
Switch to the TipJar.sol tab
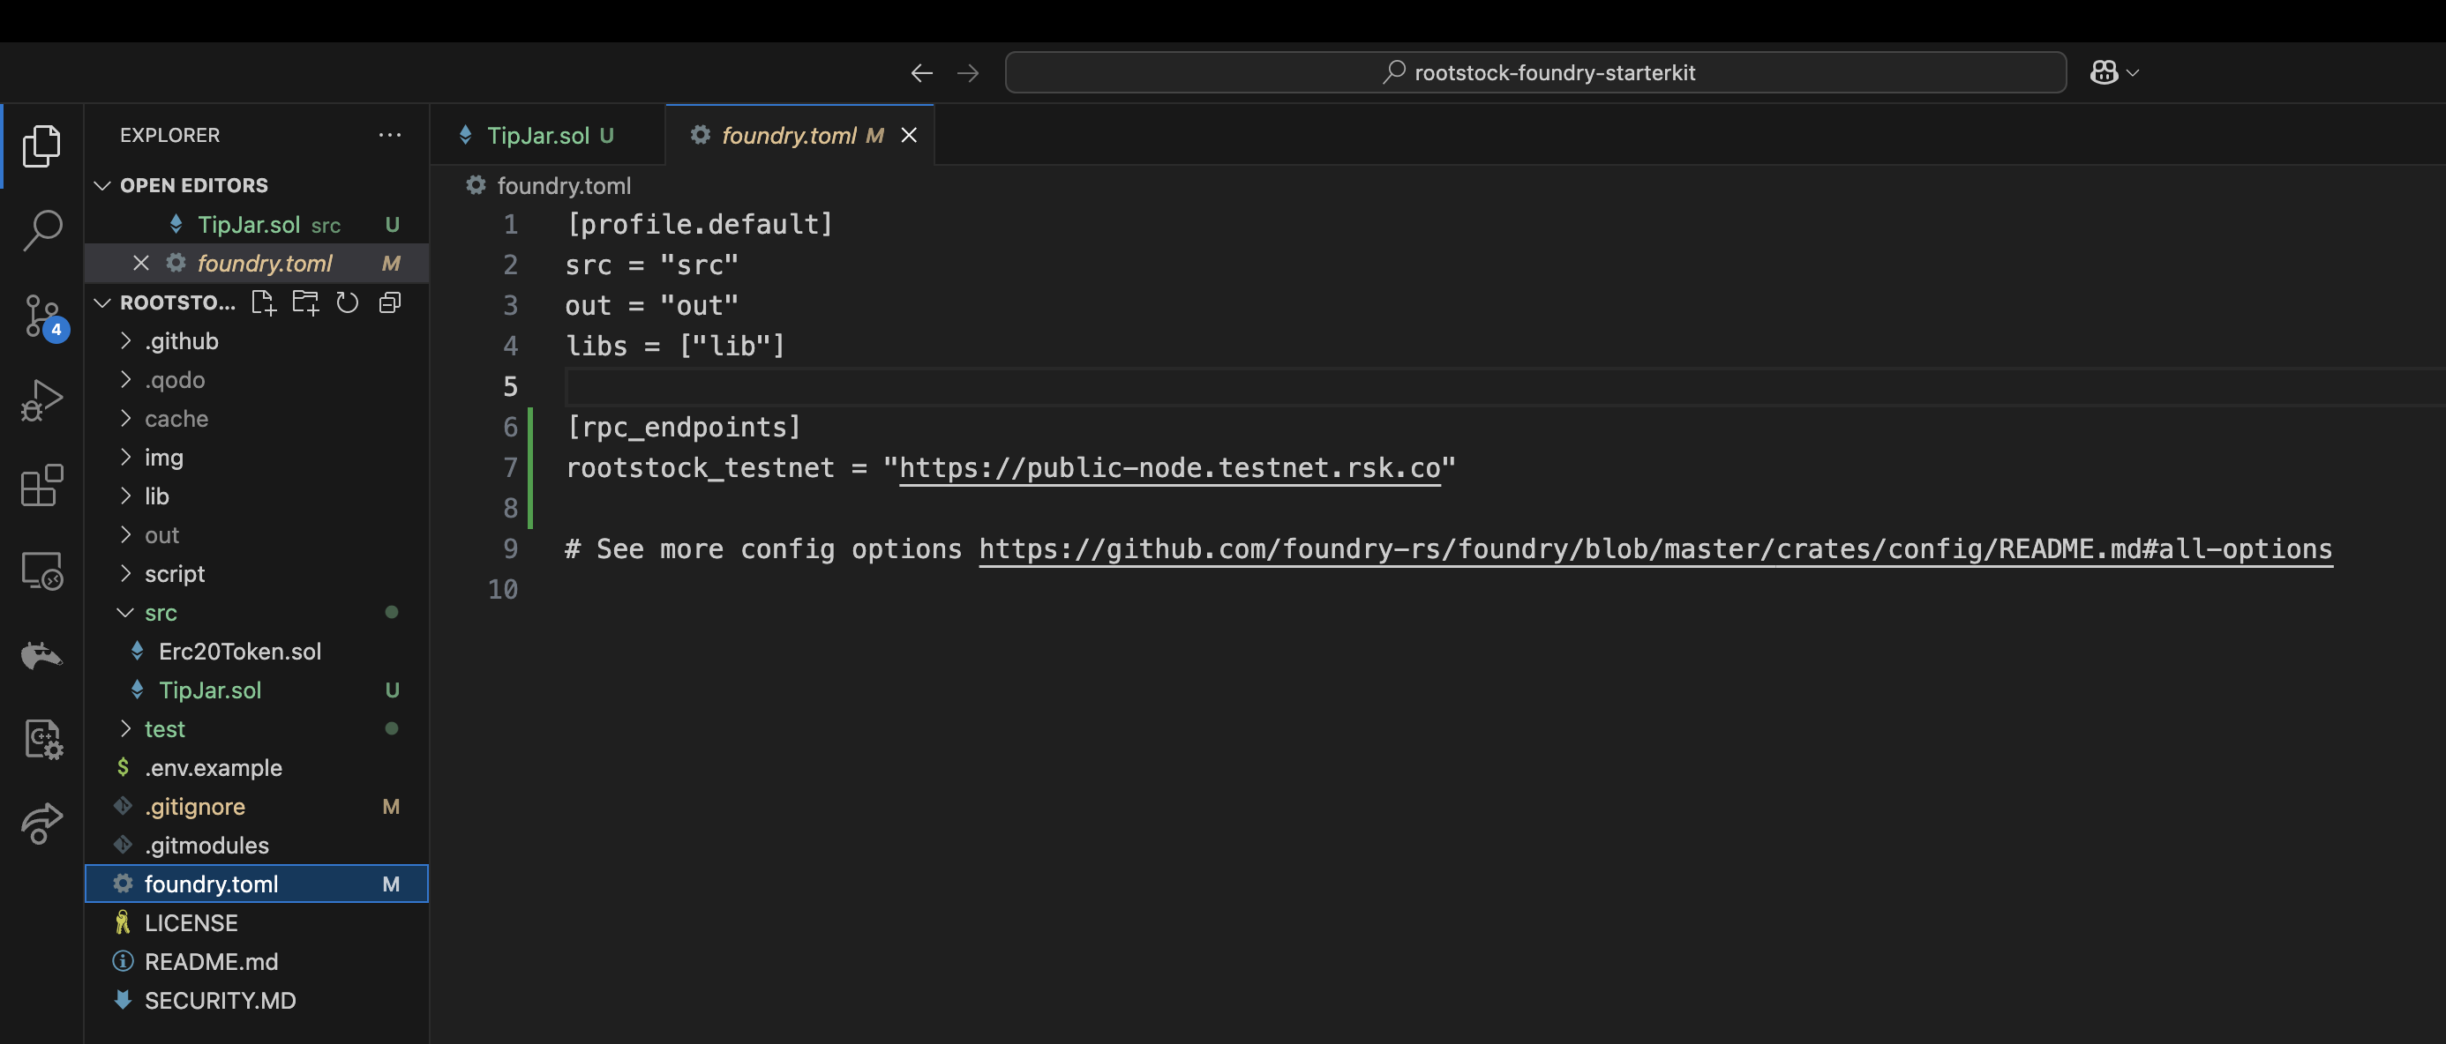[548, 136]
